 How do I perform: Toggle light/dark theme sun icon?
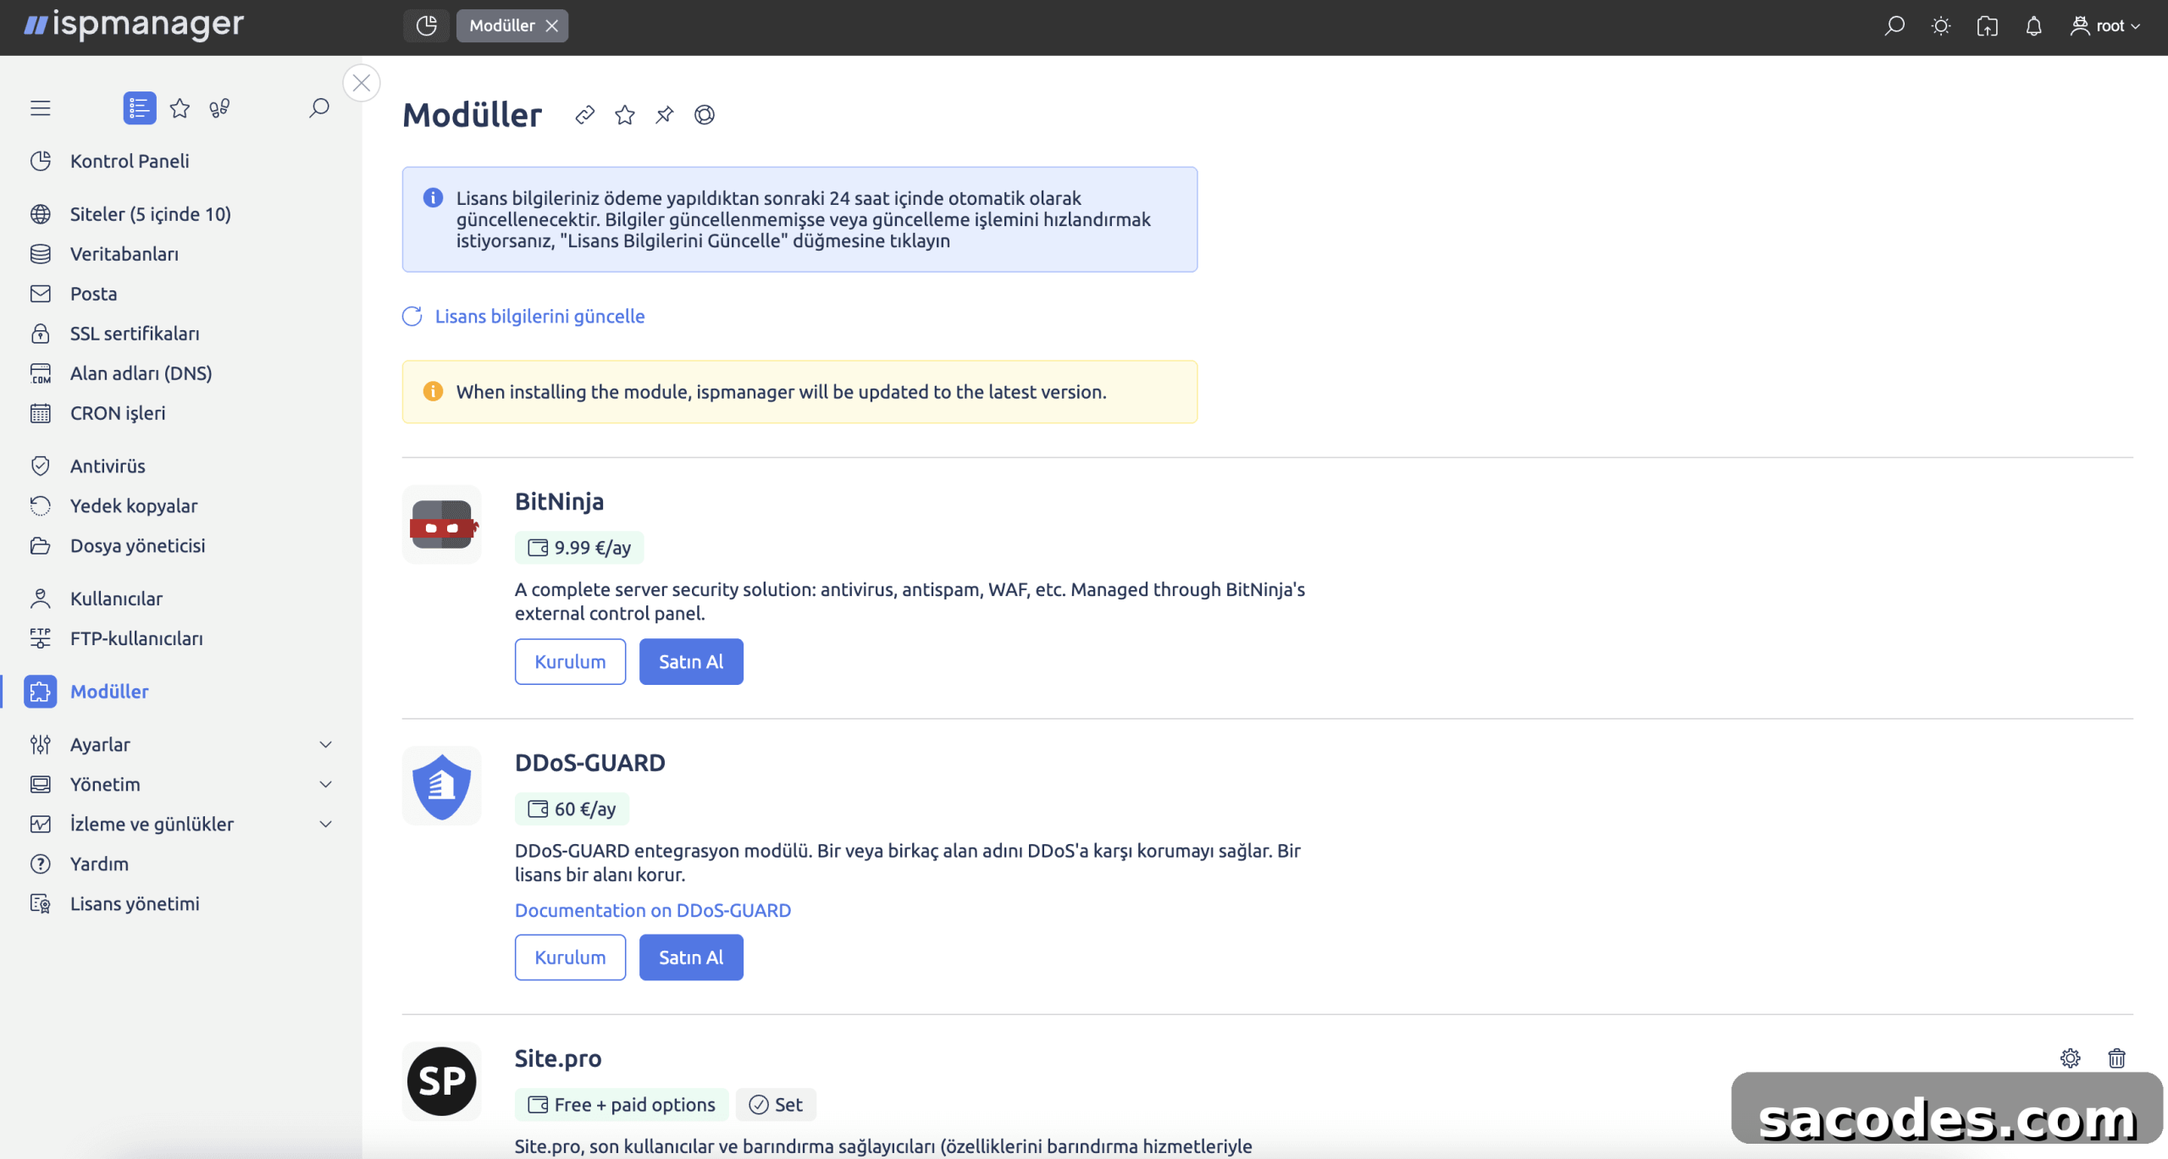pyautogui.click(x=1941, y=25)
